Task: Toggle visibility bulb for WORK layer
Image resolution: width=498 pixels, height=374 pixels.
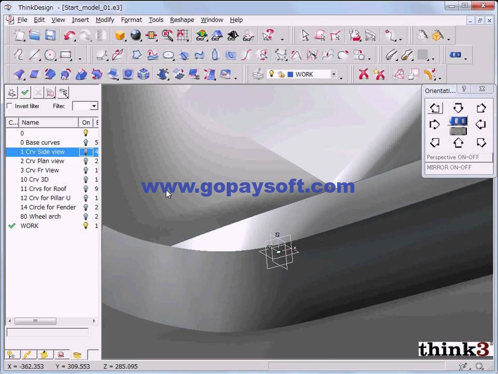Action: [x=86, y=225]
